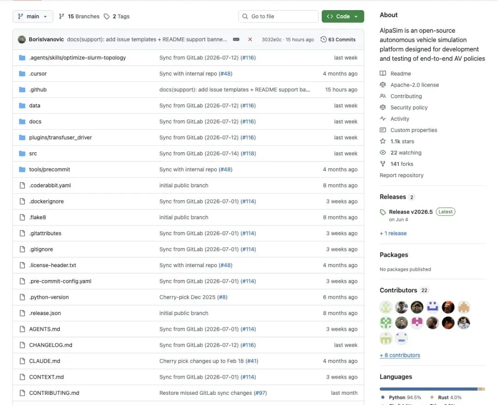The image size is (498, 405).
Task: Open the Releases section heading
Action: tap(393, 197)
